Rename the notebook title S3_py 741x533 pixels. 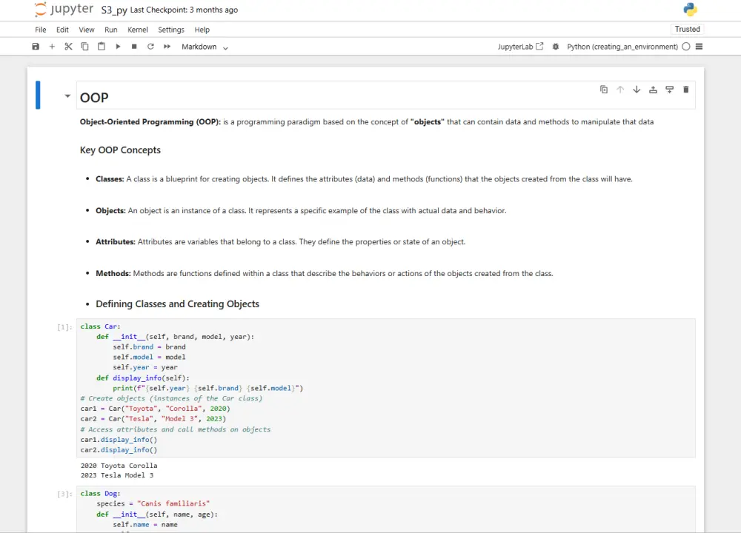pos(114,10)
